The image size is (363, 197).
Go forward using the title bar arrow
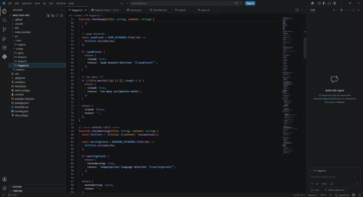tap(127, 3)
